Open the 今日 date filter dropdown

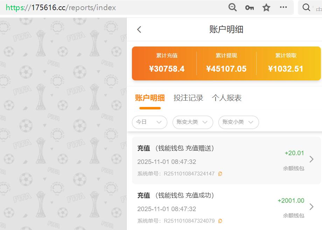pos(149,122)
